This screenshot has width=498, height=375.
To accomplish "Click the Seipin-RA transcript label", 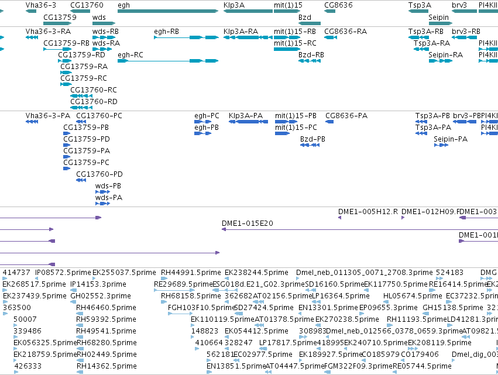I will pyautogui.click(x=445, y=55).
